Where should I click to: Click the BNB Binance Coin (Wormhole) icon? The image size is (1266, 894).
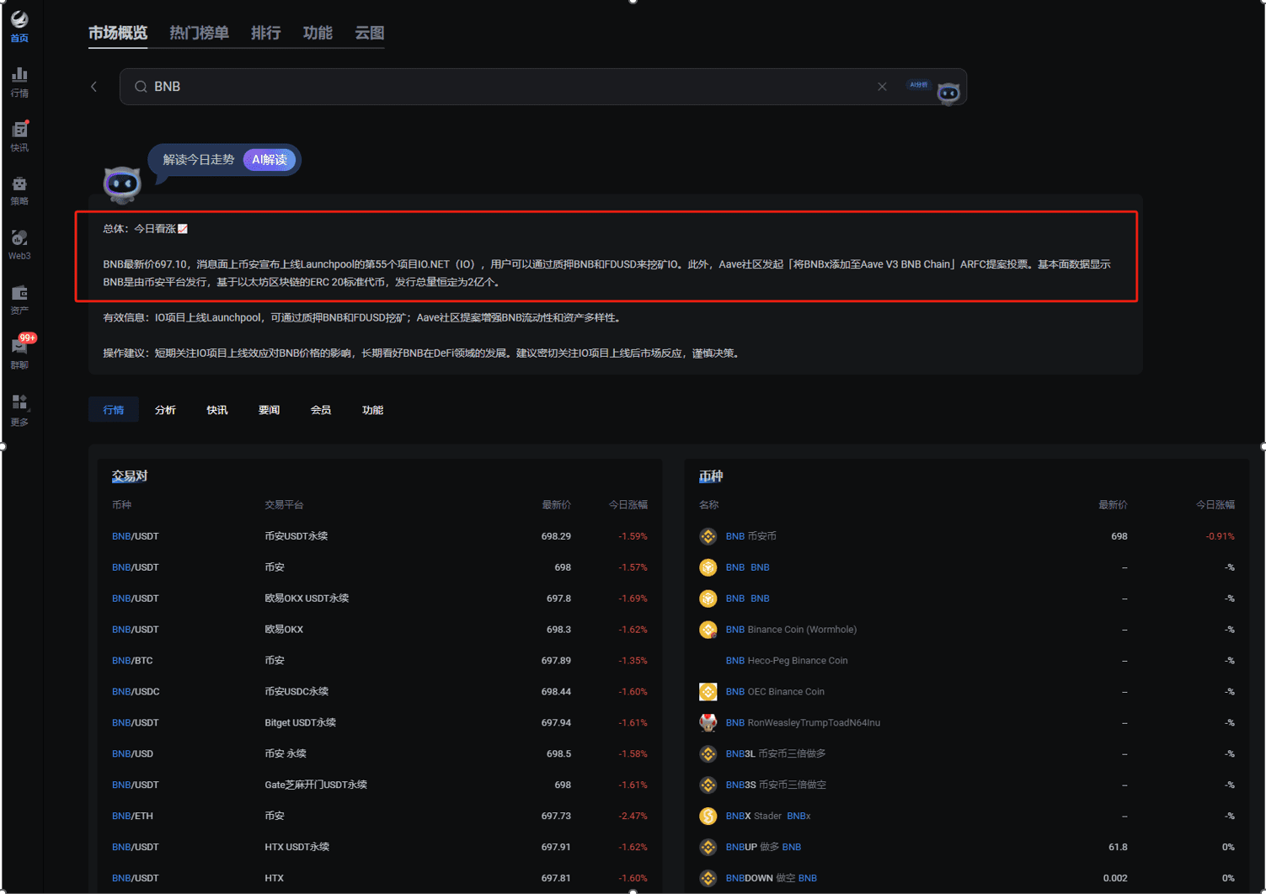point(708,630)
